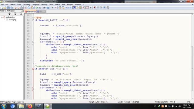Click the Copy toolbar icon
This screenshot has height=109, width=194.
pos(29,8)
